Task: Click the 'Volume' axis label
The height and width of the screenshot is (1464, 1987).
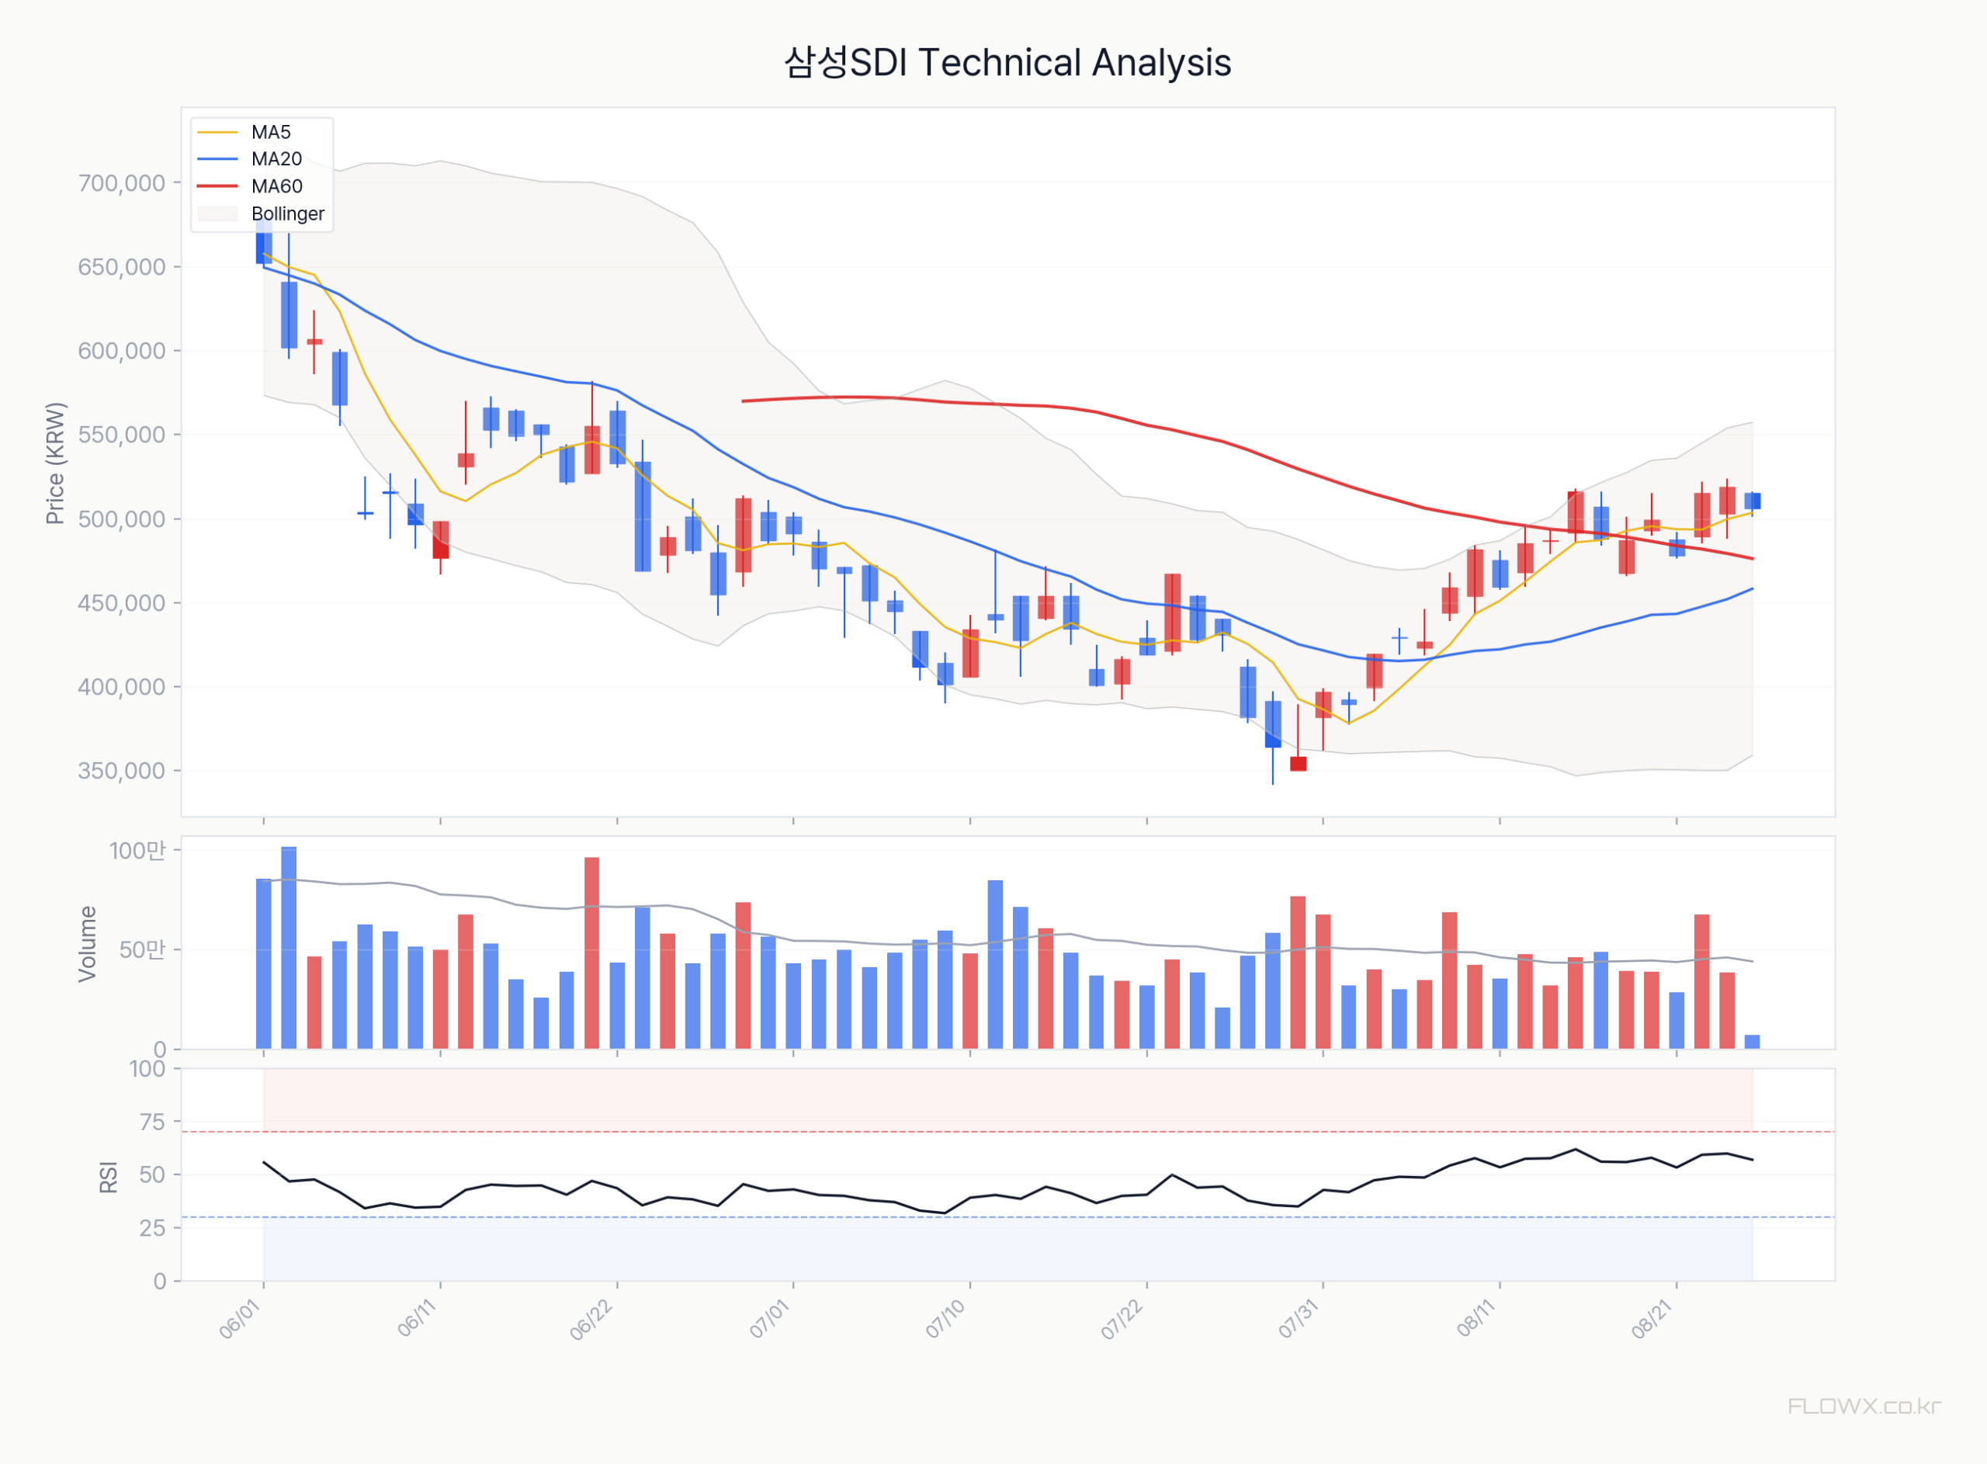Action: point(87,944)
